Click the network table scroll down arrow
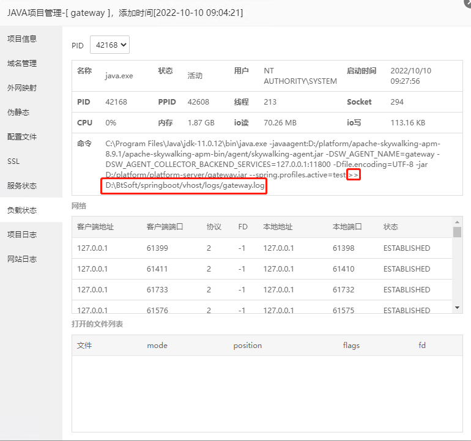 [x=457, y=308]
